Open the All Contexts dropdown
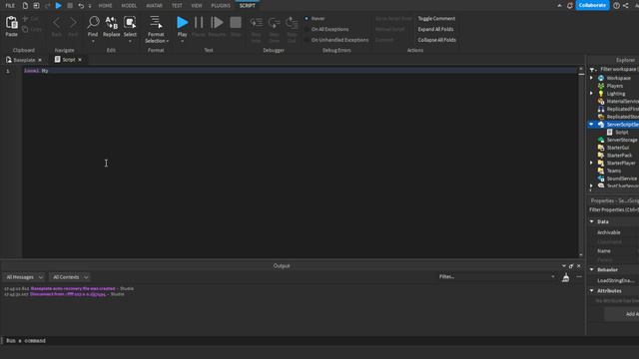Screen dimensions: 639x359 [70, 277]
